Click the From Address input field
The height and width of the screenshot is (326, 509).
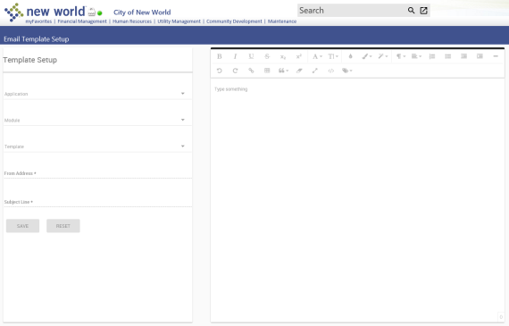click(97, 173)
